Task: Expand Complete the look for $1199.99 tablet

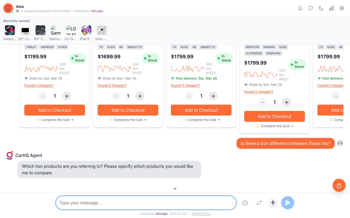Action: (x=55, y=120)
